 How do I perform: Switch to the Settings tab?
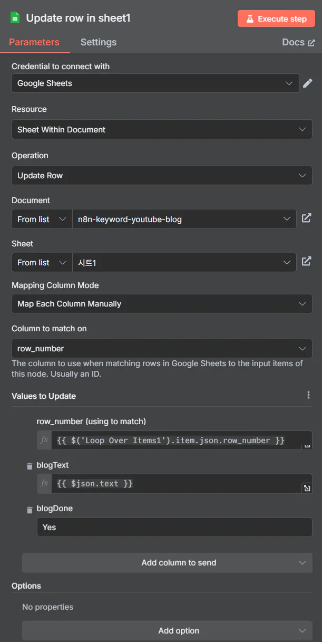[x=99, y=42]
